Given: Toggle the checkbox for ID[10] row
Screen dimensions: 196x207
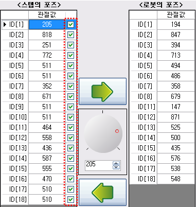Looking at the screenshot, I should [70, 117].
